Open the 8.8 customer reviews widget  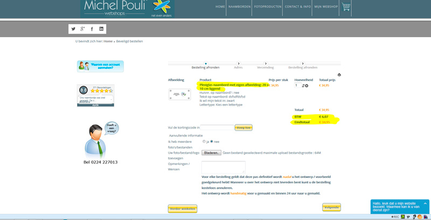pos(95,95)
